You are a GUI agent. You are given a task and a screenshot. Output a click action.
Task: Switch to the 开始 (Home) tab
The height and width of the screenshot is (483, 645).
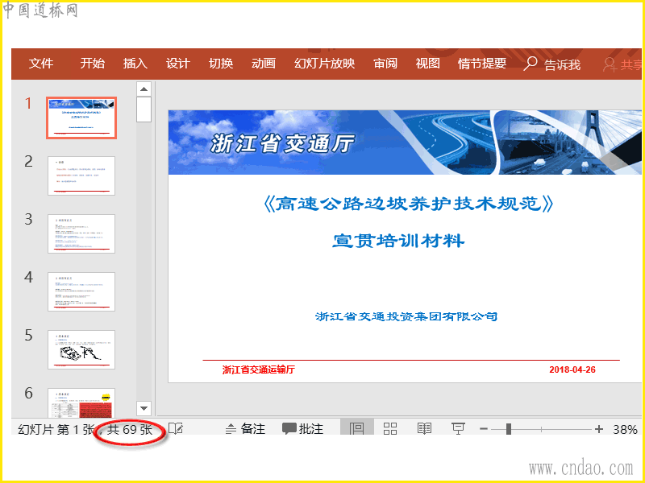[x=92, y=64]
